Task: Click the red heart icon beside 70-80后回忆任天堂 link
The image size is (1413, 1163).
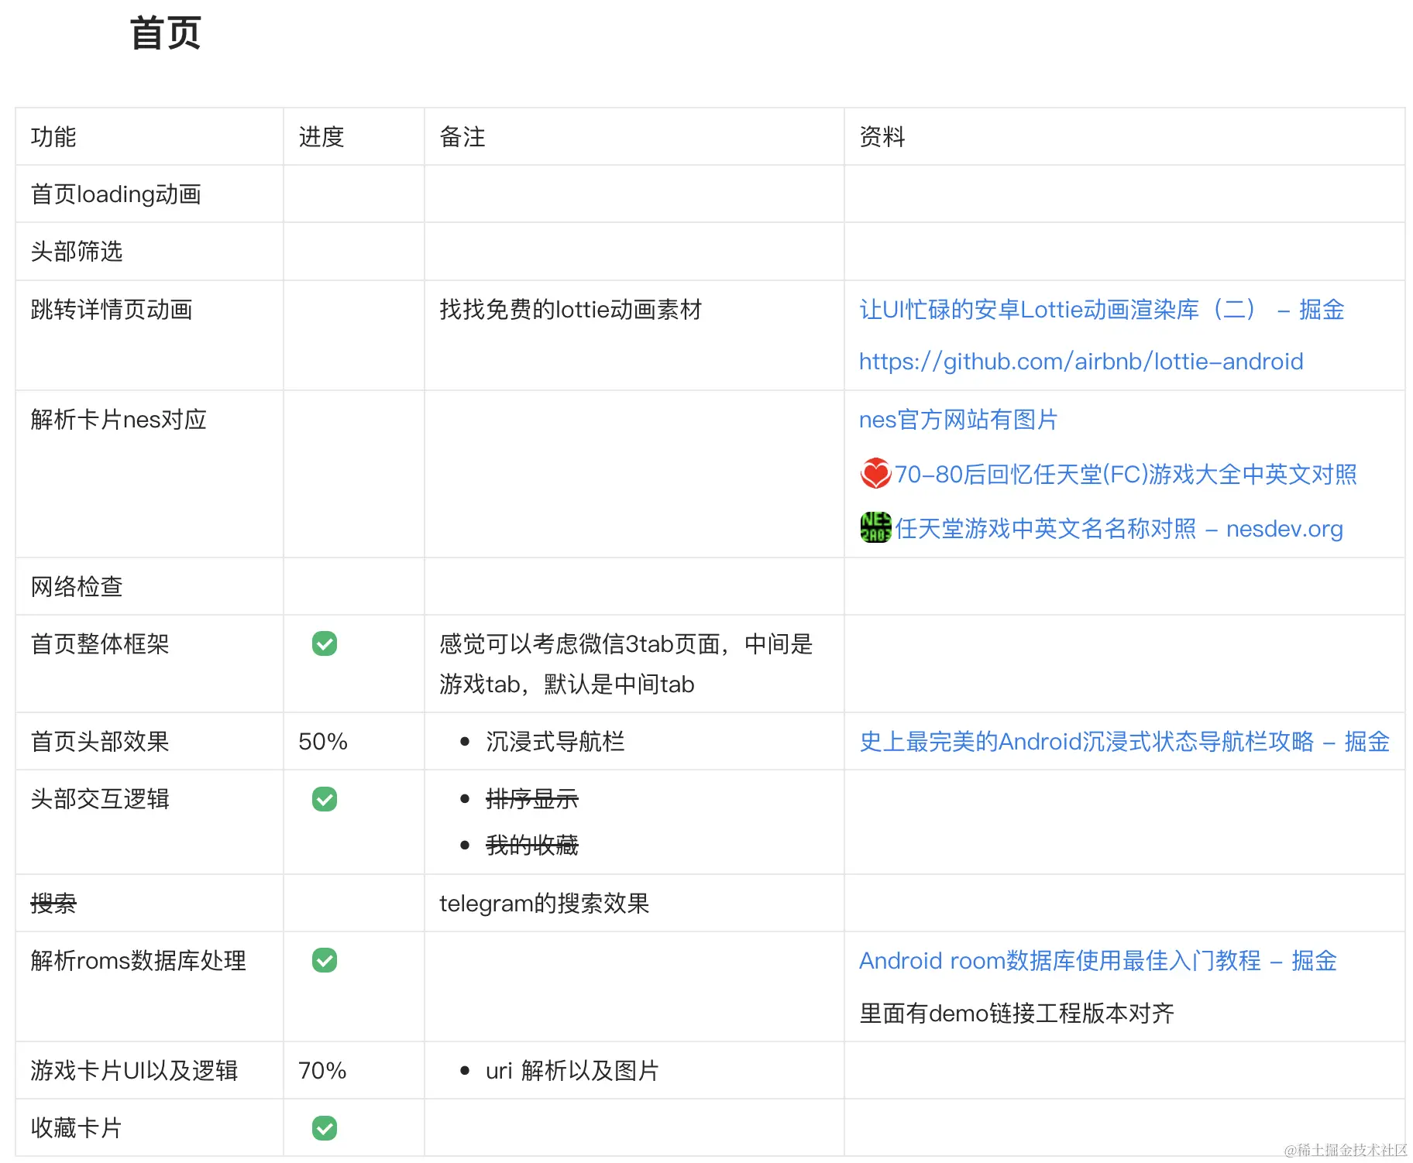Action: pos(875,473)
